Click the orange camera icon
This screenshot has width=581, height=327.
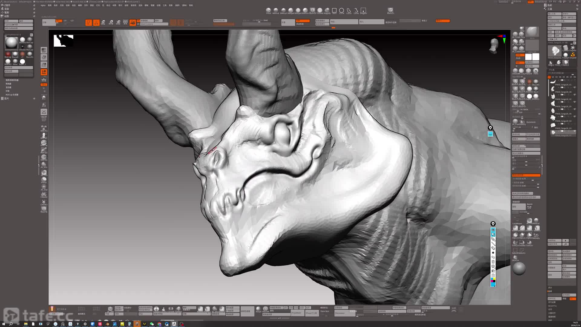[x=133, y=23]
